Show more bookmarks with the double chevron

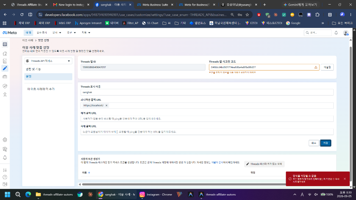pyautogui.click(x=323, y=23)
